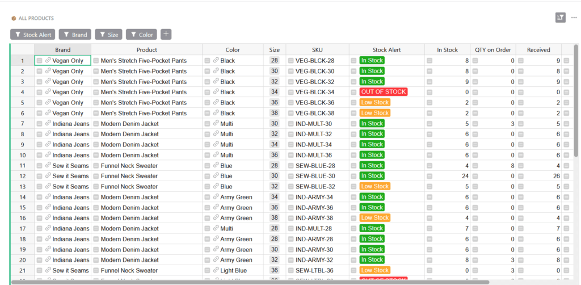Image resolution: width=581 pixels, height=285 pixels.
Task: Click Funnel Neck Sweater in row 11
Action: (129, 166)
